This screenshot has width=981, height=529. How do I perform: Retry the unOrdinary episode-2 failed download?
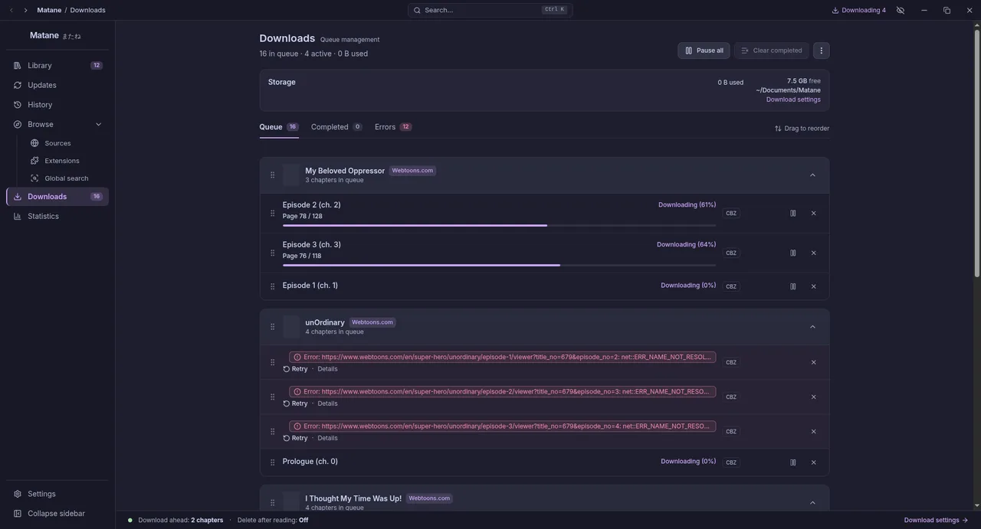coord(295,403)
